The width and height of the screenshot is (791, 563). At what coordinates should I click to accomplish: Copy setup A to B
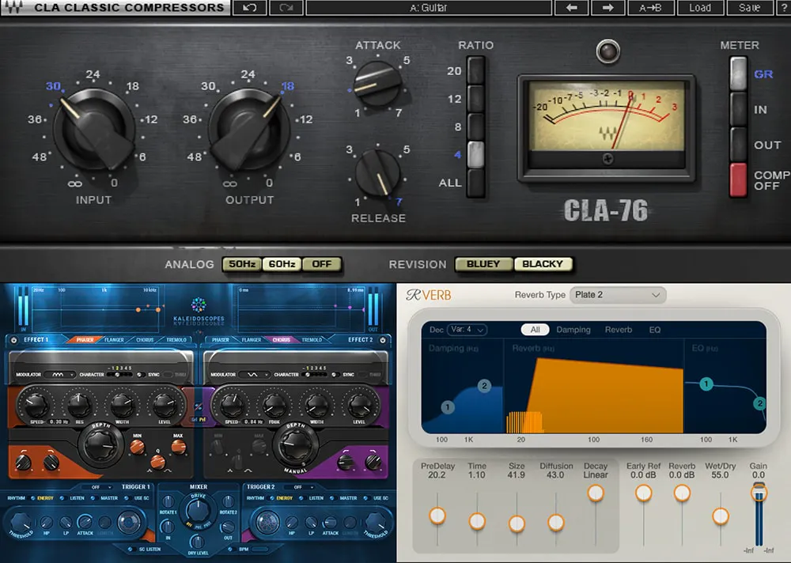(x=650, y=8)
